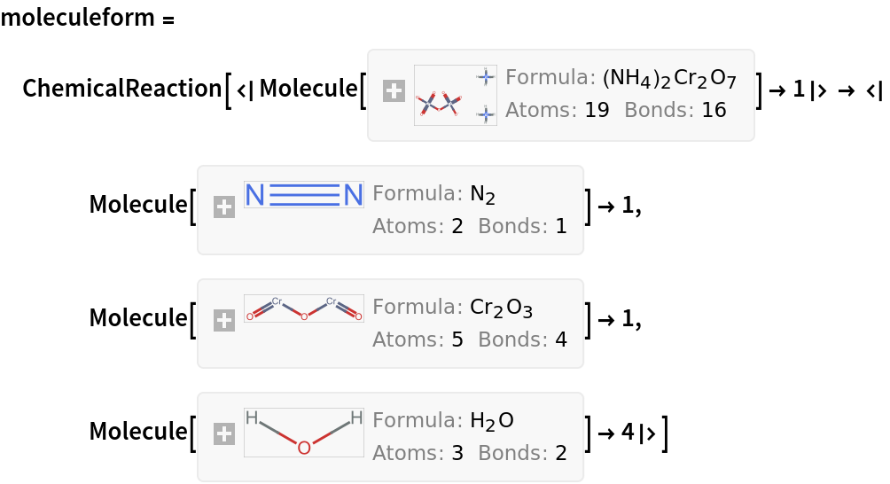Select the H2O formula text
Viewport: 890px width, 484px height.
point(492,421)
